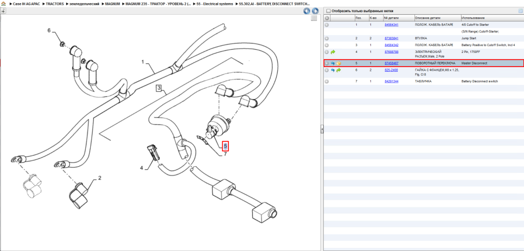Click the blue arrow icon on row 5

coord(333,63)
